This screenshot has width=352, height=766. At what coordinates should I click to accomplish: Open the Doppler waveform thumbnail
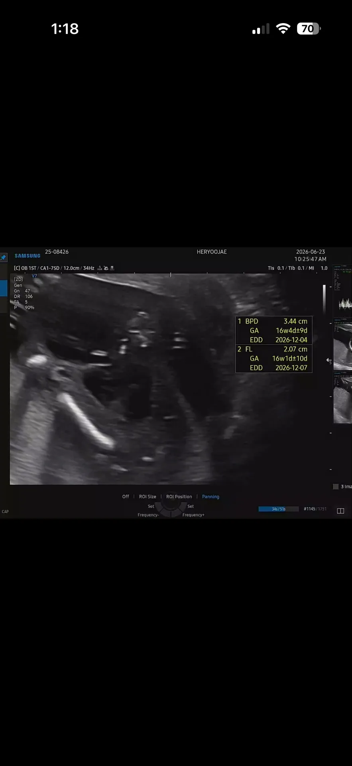point(343,291)
